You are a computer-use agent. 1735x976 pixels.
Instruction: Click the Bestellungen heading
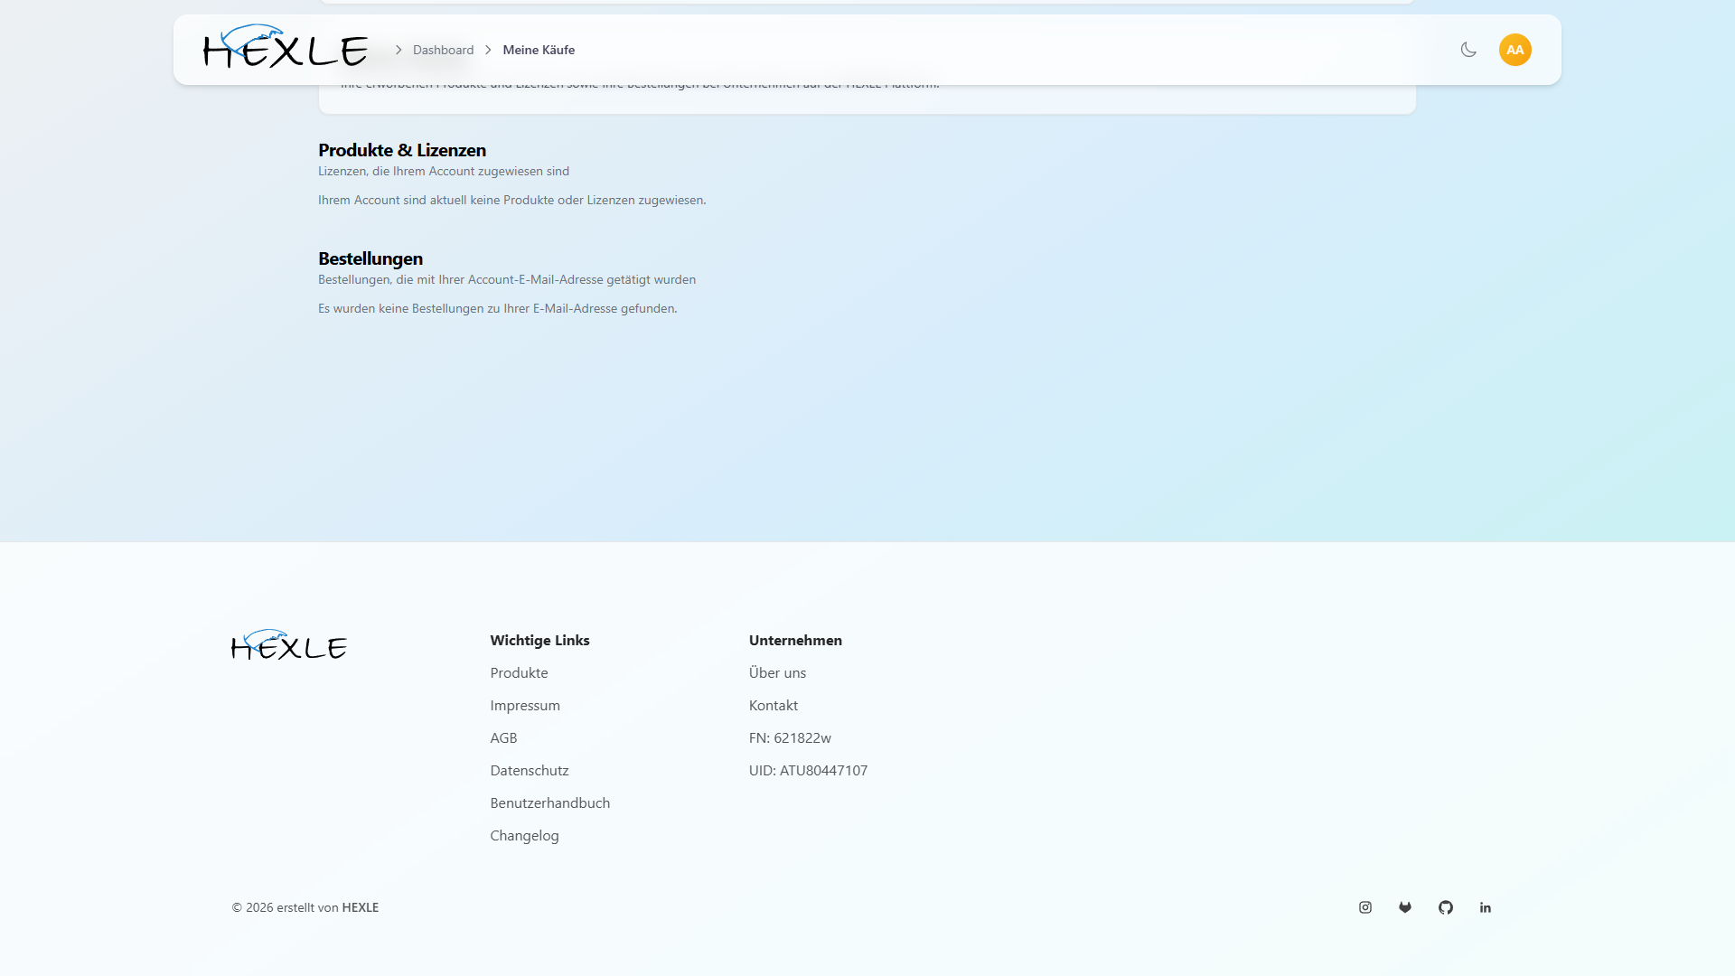coord(370,258)
